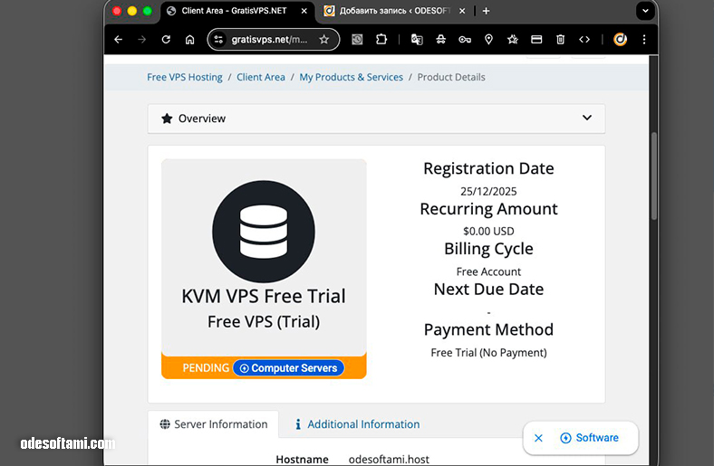Click the KVM VPS database product icon

point(263,232)
